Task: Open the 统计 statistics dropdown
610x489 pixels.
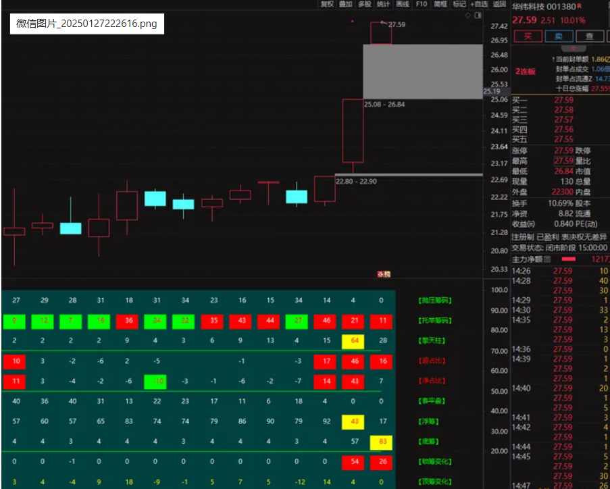Action: coord(384,4)
